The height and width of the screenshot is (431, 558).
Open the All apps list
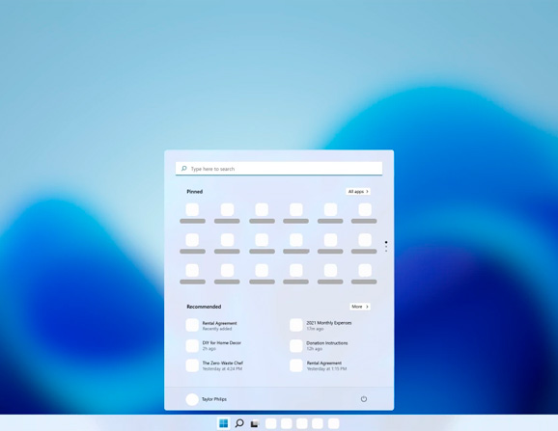pos(358,192)
